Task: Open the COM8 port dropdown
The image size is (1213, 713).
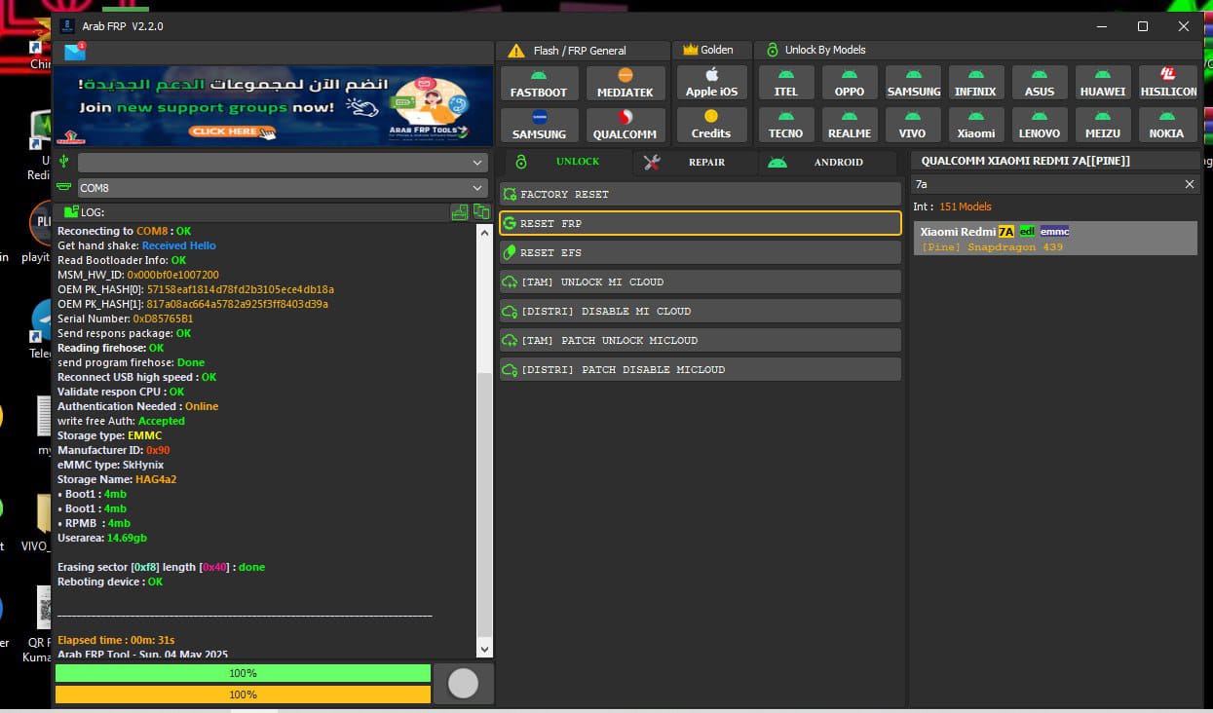Action: pyautogui.click(x=283, y=188)
